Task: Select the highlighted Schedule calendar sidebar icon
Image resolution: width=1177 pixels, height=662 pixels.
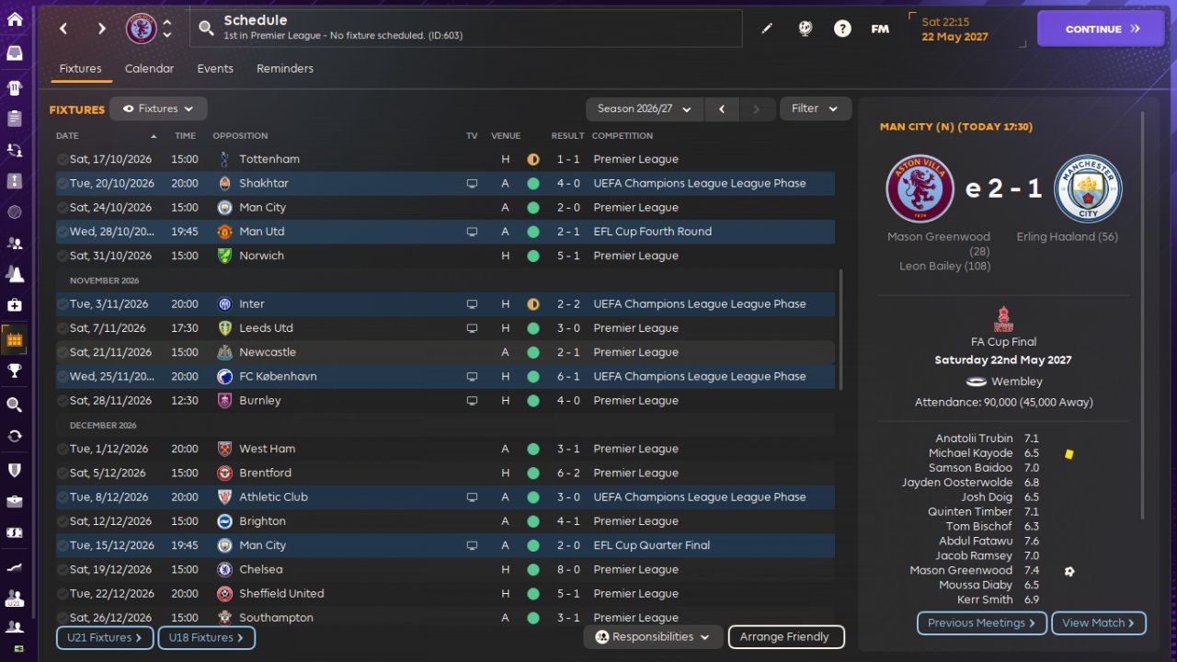Action: click(x=15, y=339)
